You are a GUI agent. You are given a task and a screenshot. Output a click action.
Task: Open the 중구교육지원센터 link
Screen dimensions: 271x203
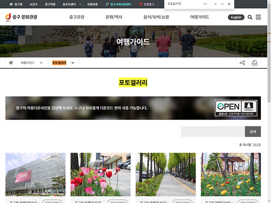pyautogui.click(x=119, y=4)
